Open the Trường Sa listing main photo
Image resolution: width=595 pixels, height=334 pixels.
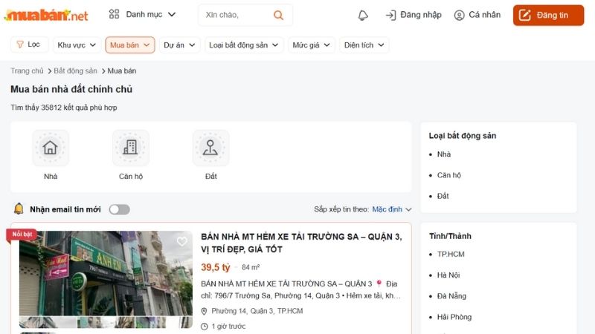[x=106, y=273]
